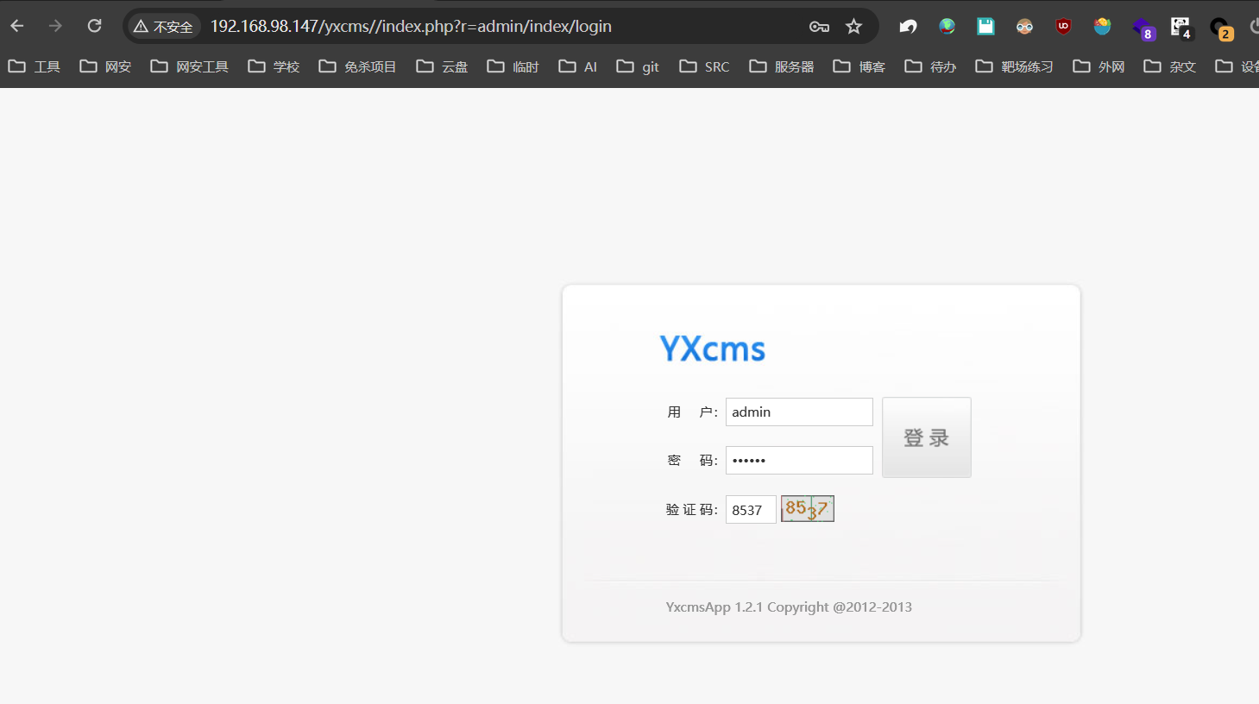This screenshot has width=1259, height=704.
Task: Go back using the browser back arrow
Action: [x=17, y=26]
